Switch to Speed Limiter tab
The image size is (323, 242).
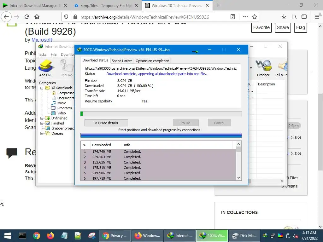(122, 61)
